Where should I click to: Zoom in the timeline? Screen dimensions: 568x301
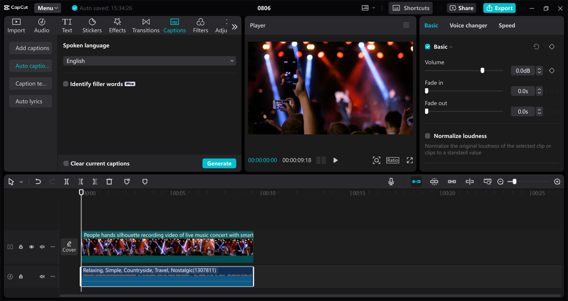point(557,182)
